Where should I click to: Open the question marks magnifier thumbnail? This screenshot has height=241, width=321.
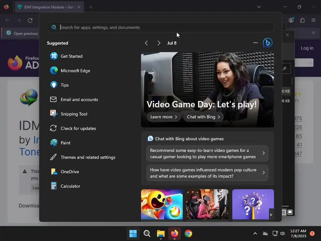pos(253,204)
